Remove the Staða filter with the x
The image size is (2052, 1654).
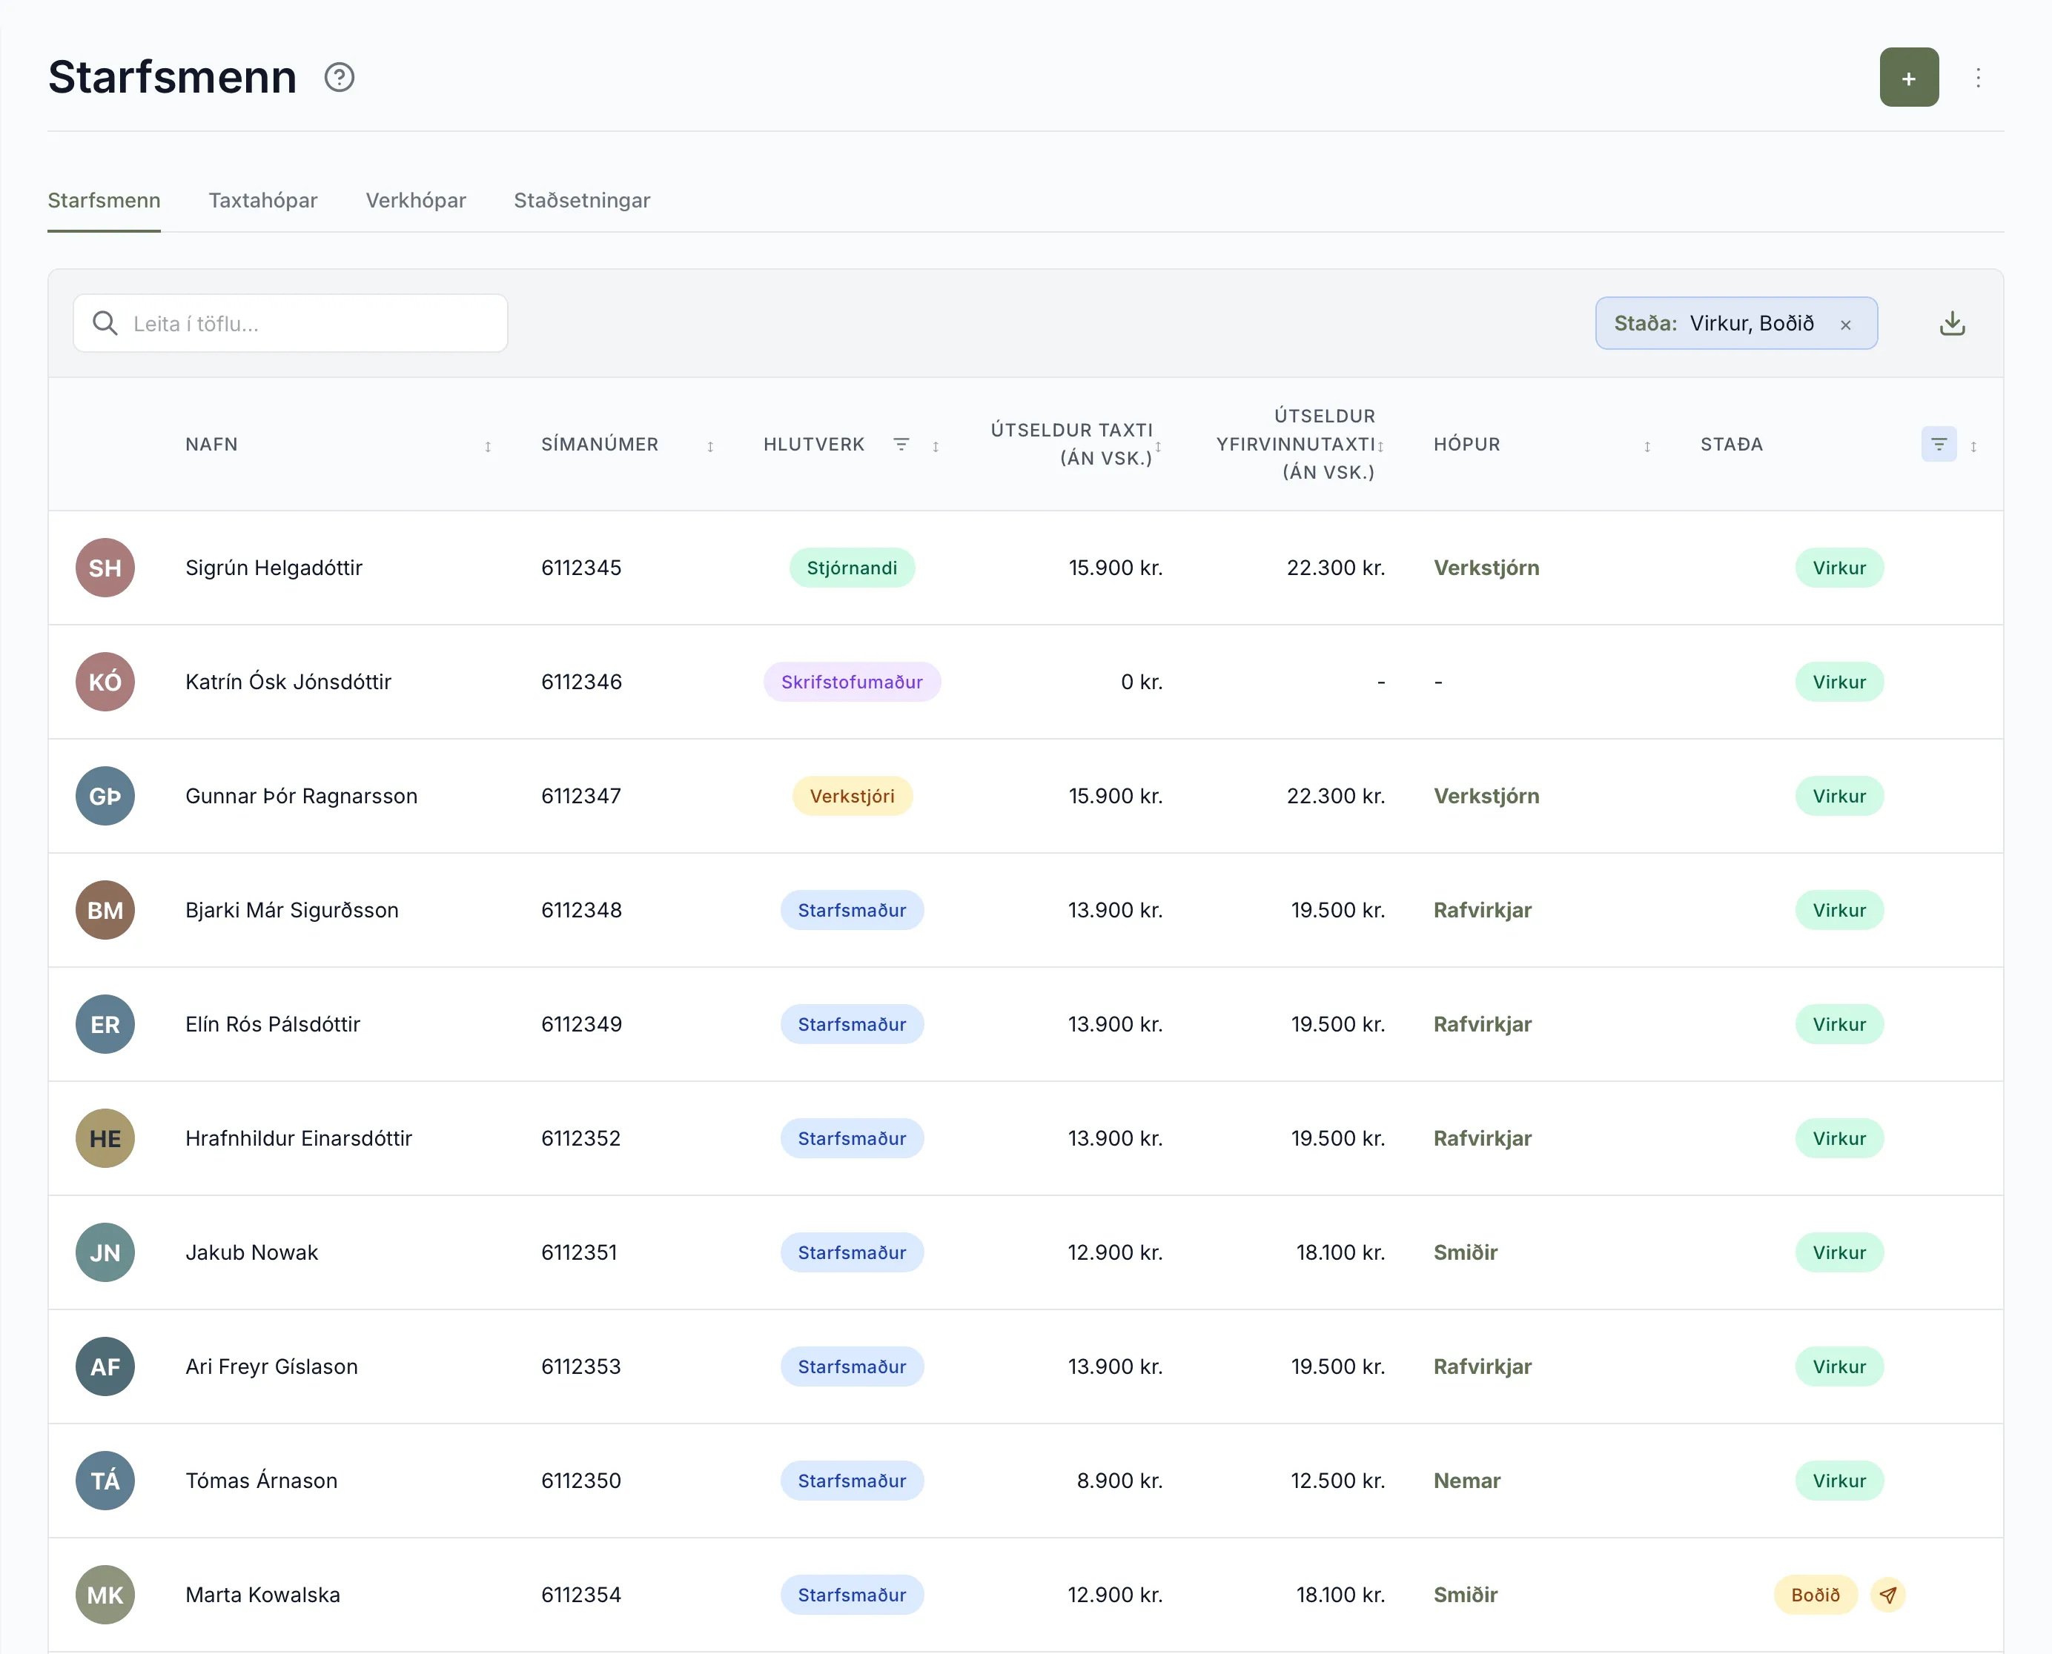(x=1846, y=325)
